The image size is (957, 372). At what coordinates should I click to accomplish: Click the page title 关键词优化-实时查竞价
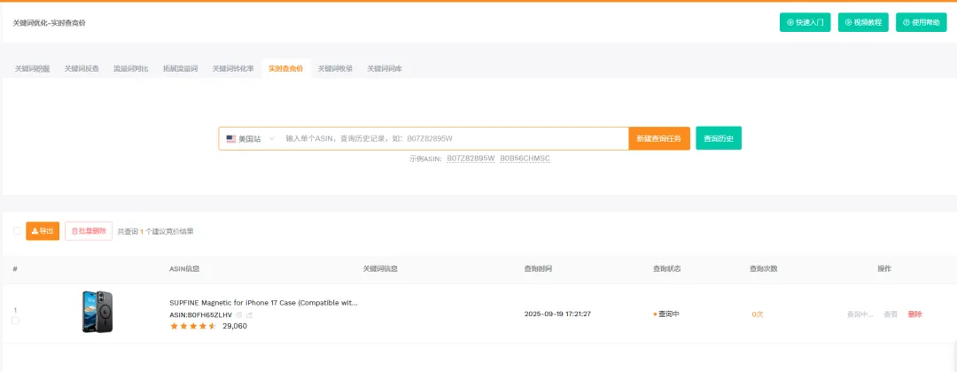[x=50, y=23]
